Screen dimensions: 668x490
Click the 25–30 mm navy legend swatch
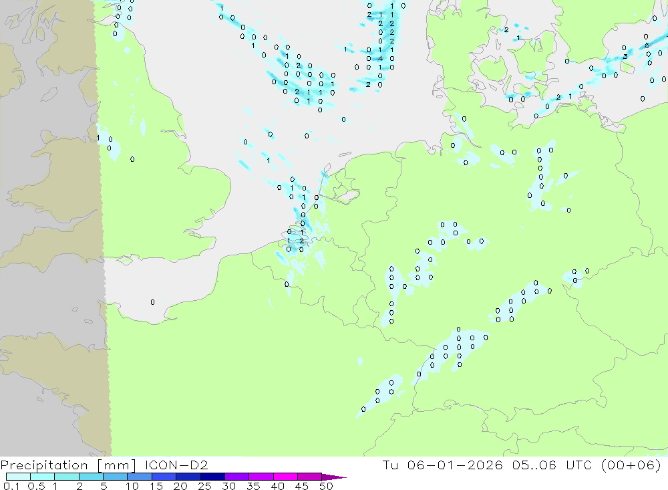212,477
